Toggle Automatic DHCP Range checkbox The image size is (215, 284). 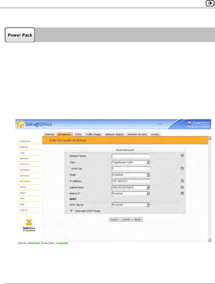point(72,211)
